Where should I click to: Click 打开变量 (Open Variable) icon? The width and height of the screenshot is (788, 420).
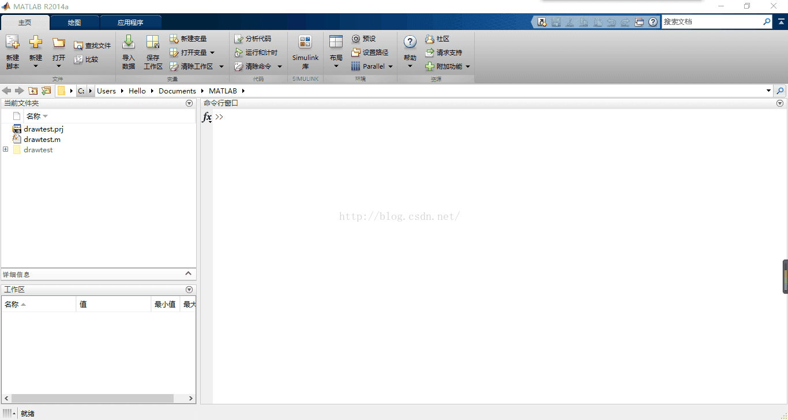[174, 52]
